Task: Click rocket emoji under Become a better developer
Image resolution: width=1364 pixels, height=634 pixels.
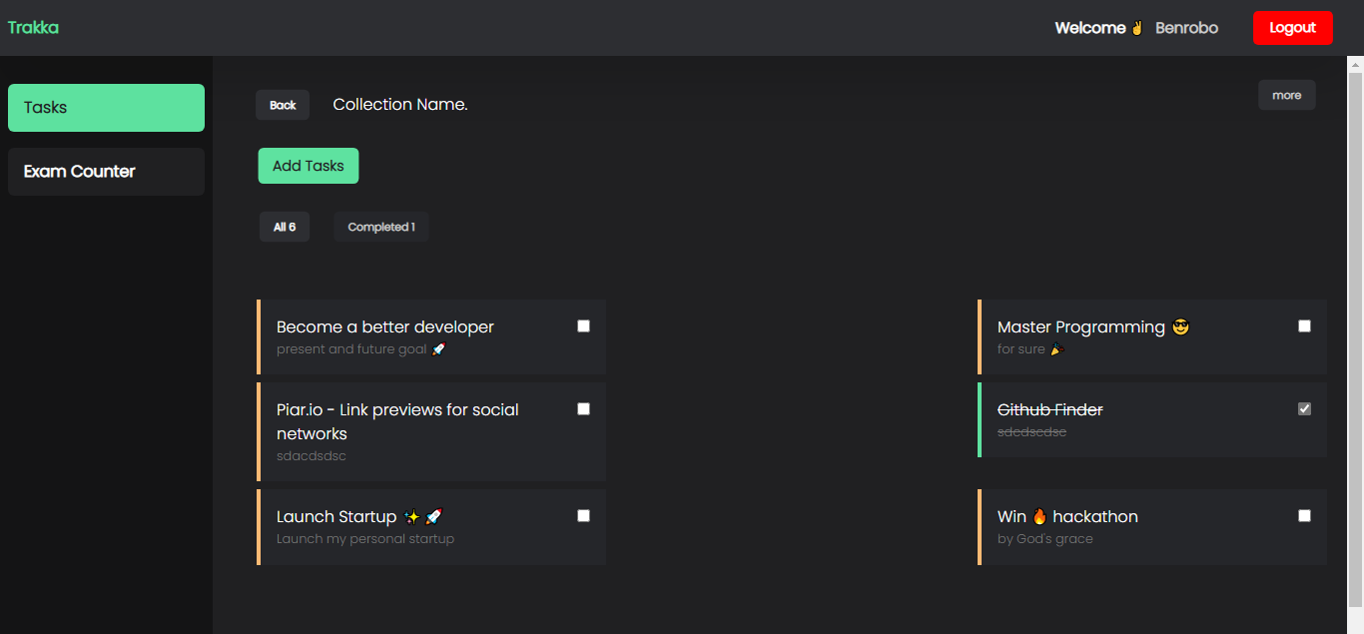Action: point(438,349)
